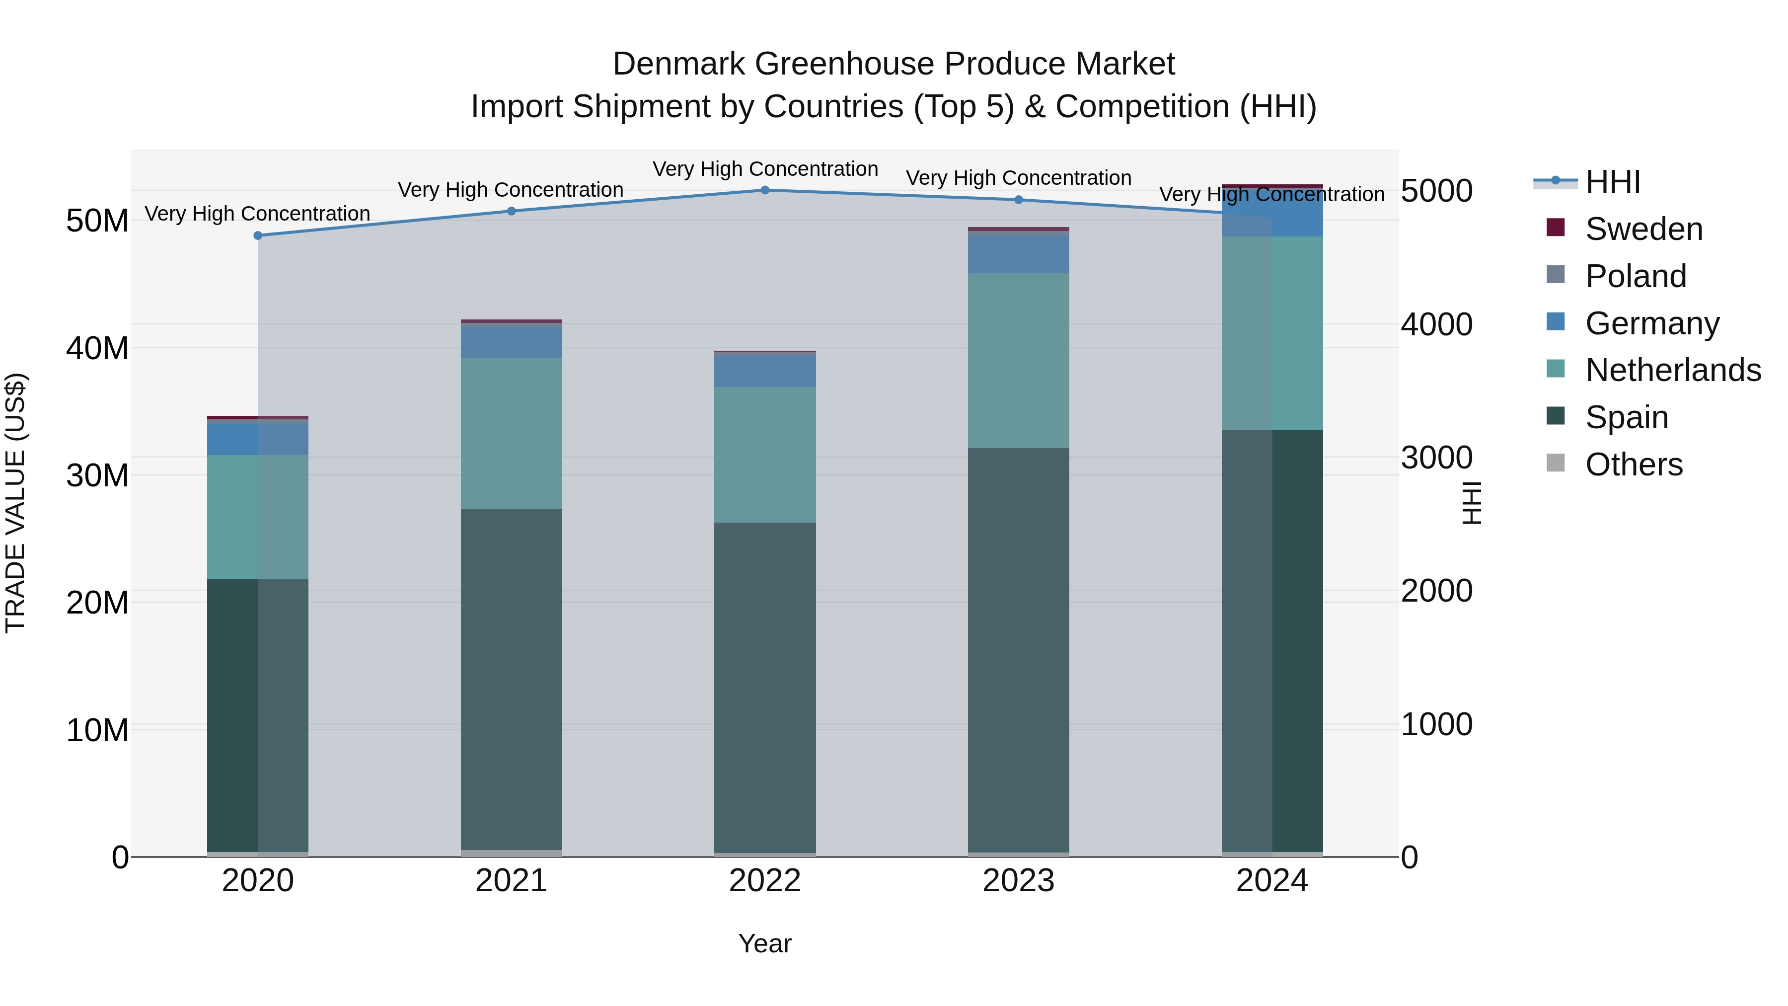
Task: Click the Germany segment of the 2023 bar
Action: (1019, 255)
